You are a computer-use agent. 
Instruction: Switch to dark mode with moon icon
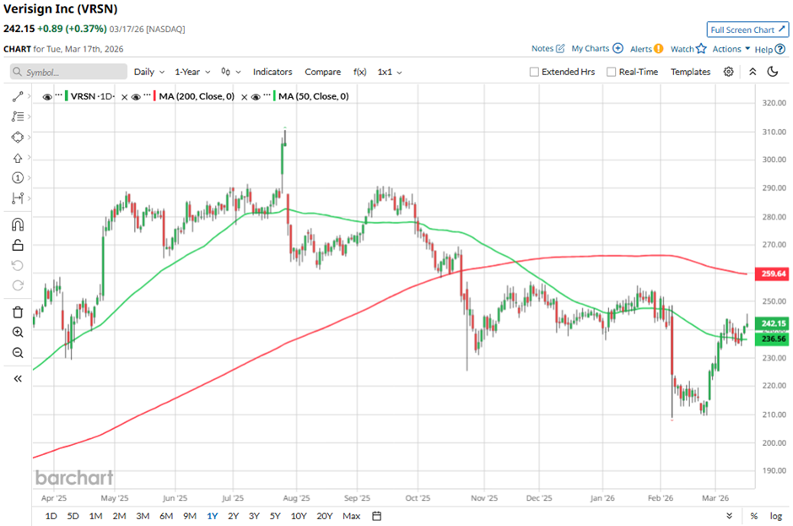pos(772,72)
